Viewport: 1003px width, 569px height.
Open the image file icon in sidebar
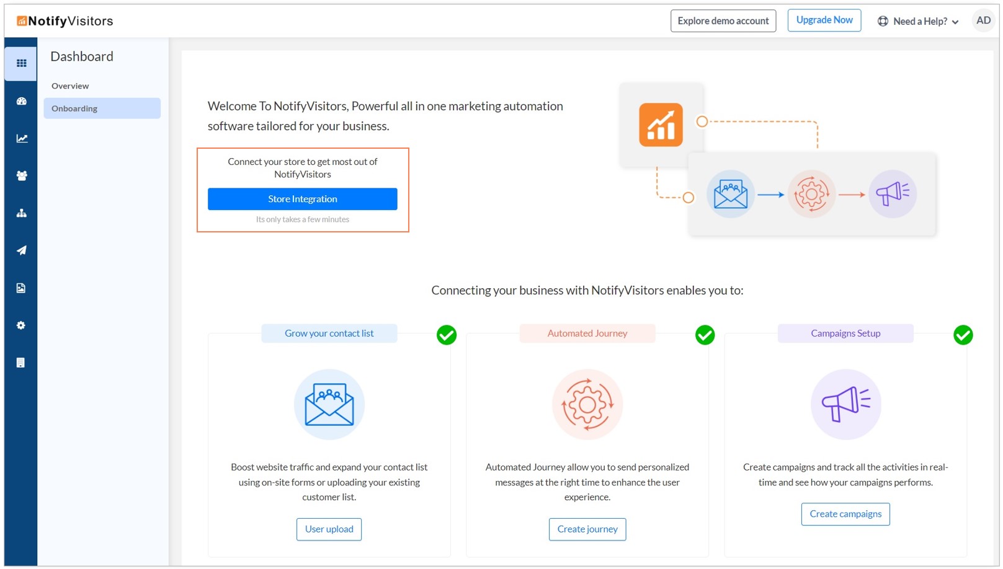point(21,288)
